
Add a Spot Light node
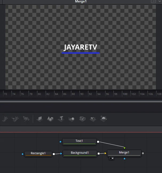pos(93,119)
